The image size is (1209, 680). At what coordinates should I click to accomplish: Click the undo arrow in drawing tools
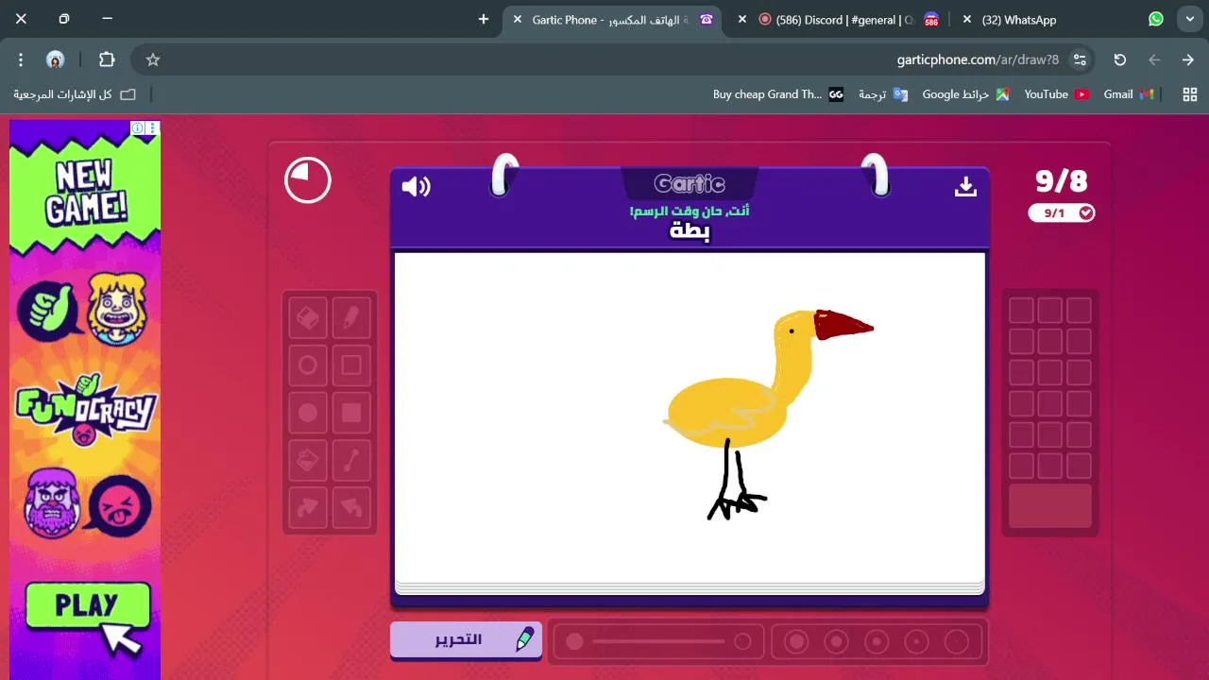click(351, 507)
